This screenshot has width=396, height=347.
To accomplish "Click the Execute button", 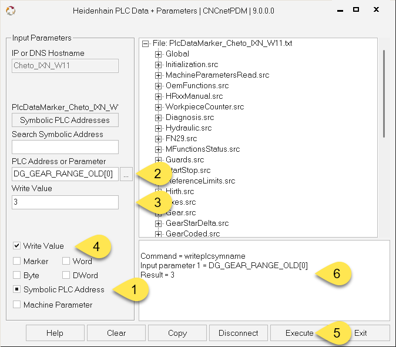I will click(299, 333).
